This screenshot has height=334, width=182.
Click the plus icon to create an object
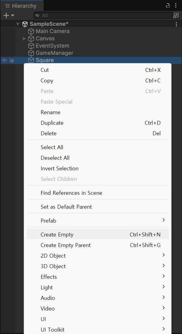point(6,15)
